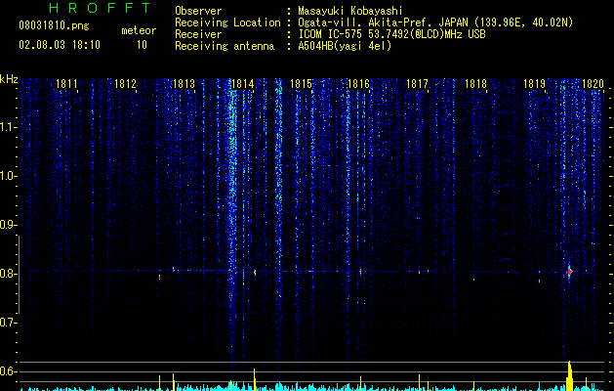
Task: Select the meteor count value 10
Action: pyautogui.click(x=142, y=45)
